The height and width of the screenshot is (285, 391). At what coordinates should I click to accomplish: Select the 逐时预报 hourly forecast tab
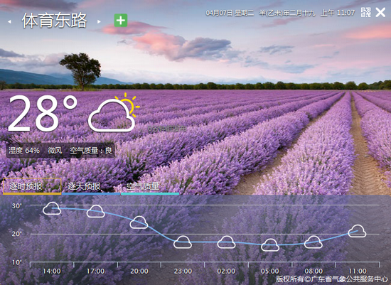click(32, 186)
